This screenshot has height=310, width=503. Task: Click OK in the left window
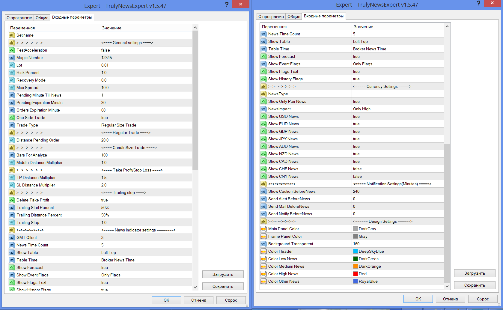(166, 300)
